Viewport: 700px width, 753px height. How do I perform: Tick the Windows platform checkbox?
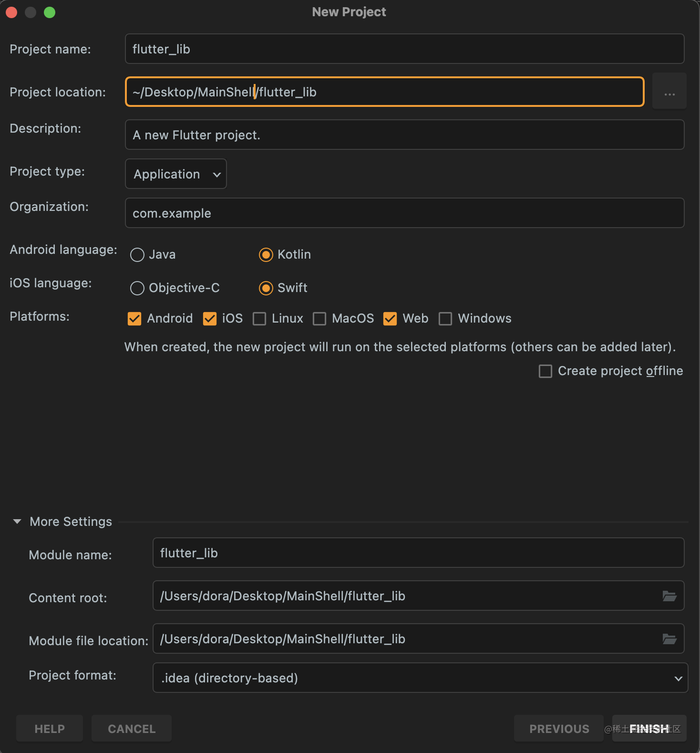[445, 319]
